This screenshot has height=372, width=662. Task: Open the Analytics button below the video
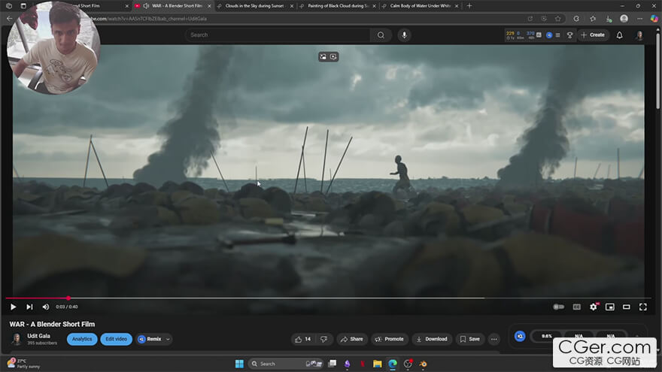(x=82, y=339)
